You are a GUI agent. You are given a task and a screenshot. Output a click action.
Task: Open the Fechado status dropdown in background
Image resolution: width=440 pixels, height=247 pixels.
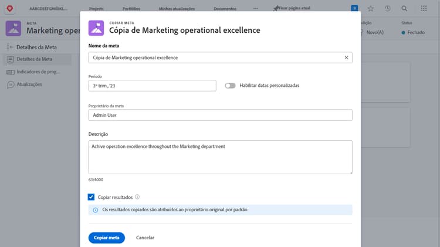coord(413,32)
